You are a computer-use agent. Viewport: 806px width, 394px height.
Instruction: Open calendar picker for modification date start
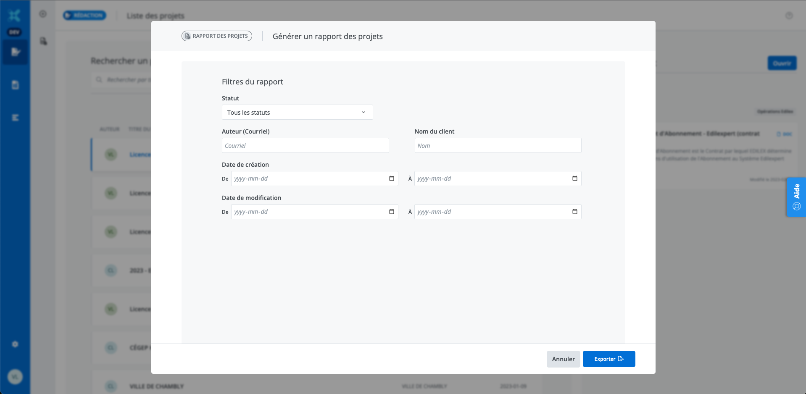click(x=391, y=212)
